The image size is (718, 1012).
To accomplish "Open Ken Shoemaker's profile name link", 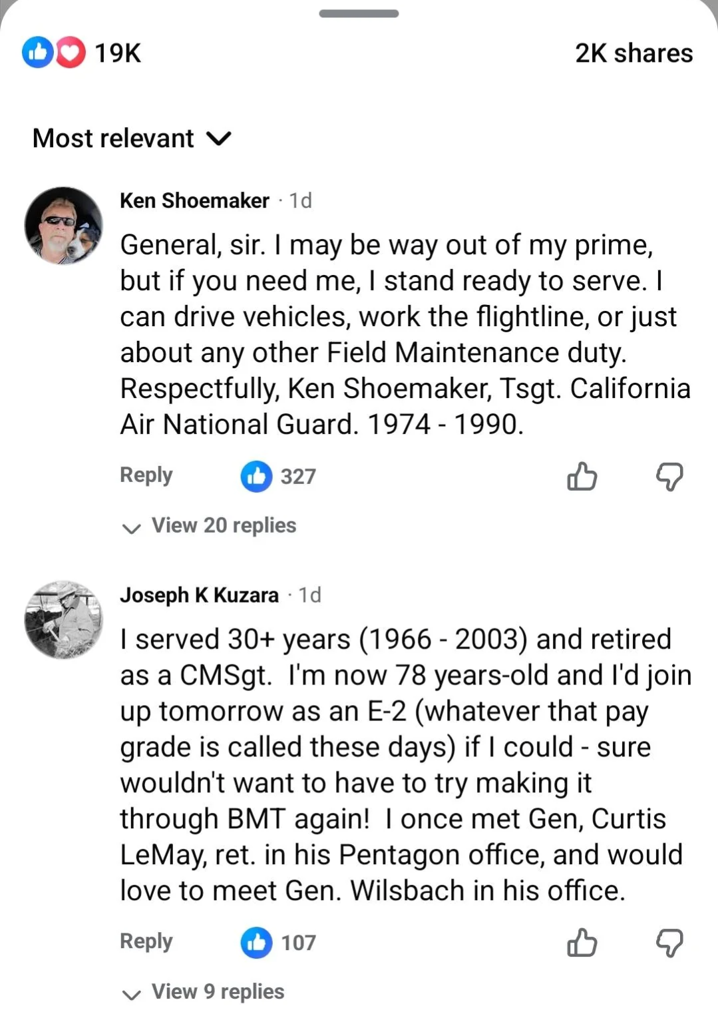I will click(x=194, y=200).
